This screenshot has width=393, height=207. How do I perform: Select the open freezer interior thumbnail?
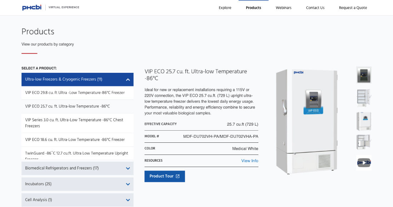point(364,98)
